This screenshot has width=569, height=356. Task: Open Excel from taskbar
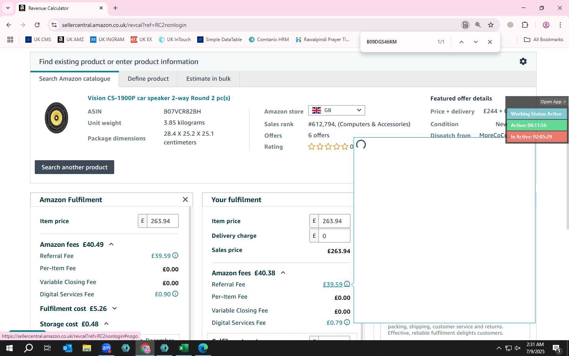click(x=183, y=348)
